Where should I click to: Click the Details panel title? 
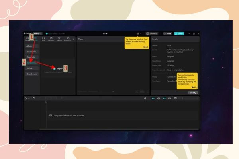(155, 39)
